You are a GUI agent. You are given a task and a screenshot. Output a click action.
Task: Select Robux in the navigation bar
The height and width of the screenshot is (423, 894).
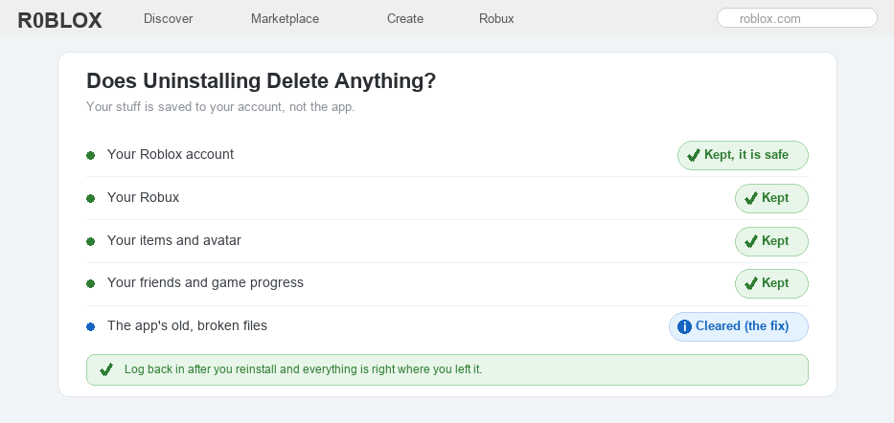[x=496, y=19]
